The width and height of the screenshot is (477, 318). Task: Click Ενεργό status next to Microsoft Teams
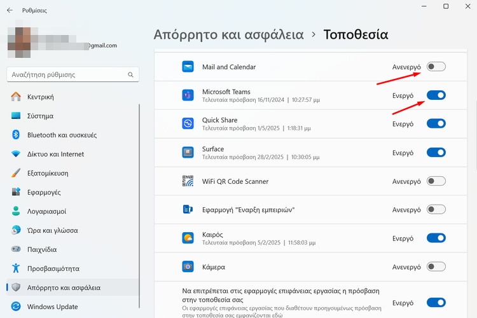(x=403, y=95)
